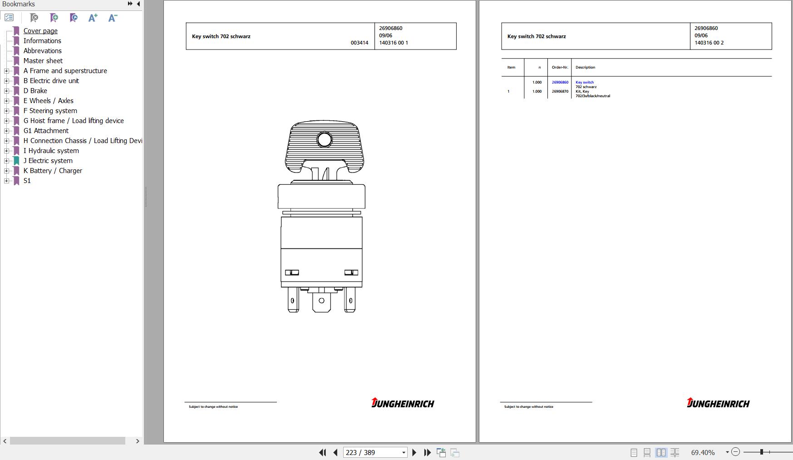
Task: Go to the last page
Action: pos(427,452)
